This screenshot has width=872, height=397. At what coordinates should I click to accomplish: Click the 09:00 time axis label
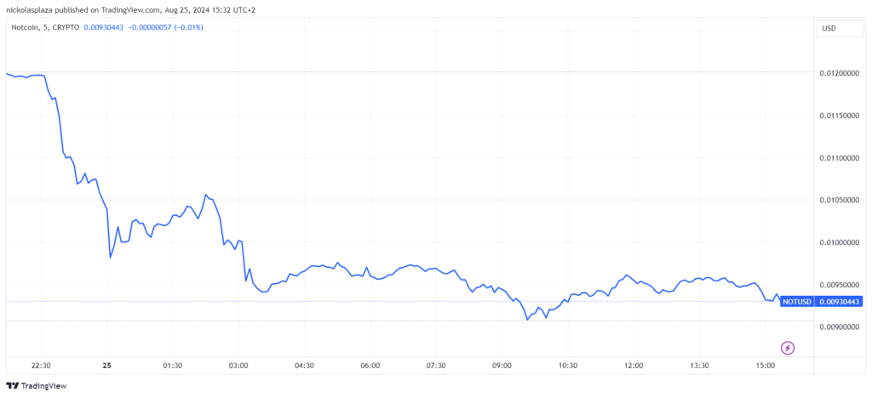tap(502, 366)
